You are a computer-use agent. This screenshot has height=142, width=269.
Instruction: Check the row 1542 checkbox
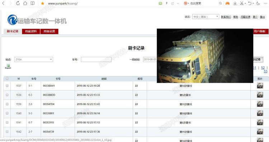pyautogui.click(x=7, y=132)
